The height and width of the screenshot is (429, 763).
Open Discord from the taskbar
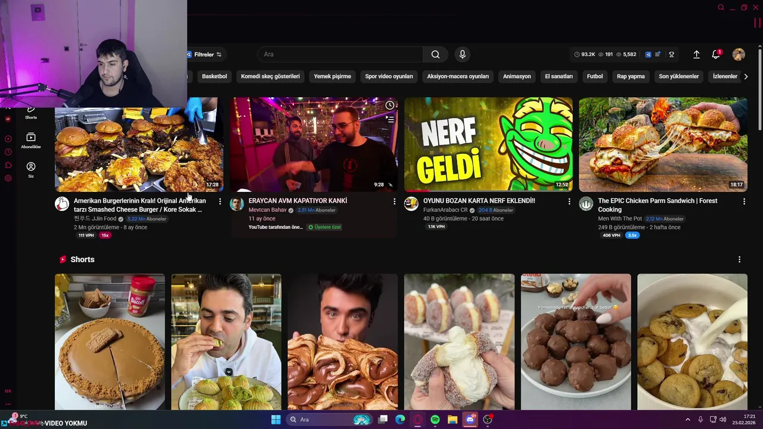point(470,419)
